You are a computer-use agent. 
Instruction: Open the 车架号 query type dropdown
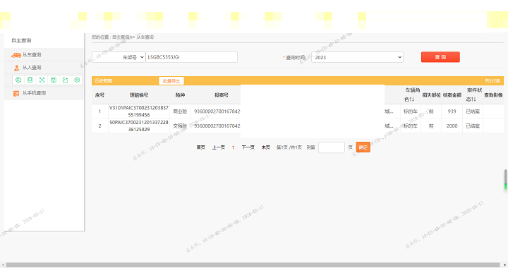pyautogui.click(x=119, y=57)
